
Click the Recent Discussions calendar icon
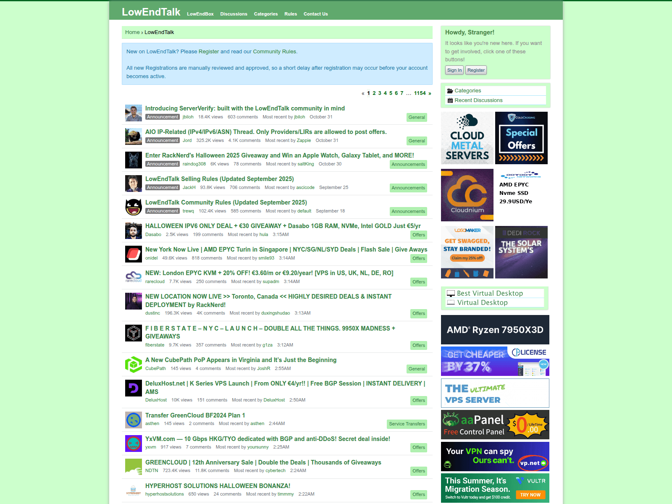pyautogui.click(x=450, y=100)
